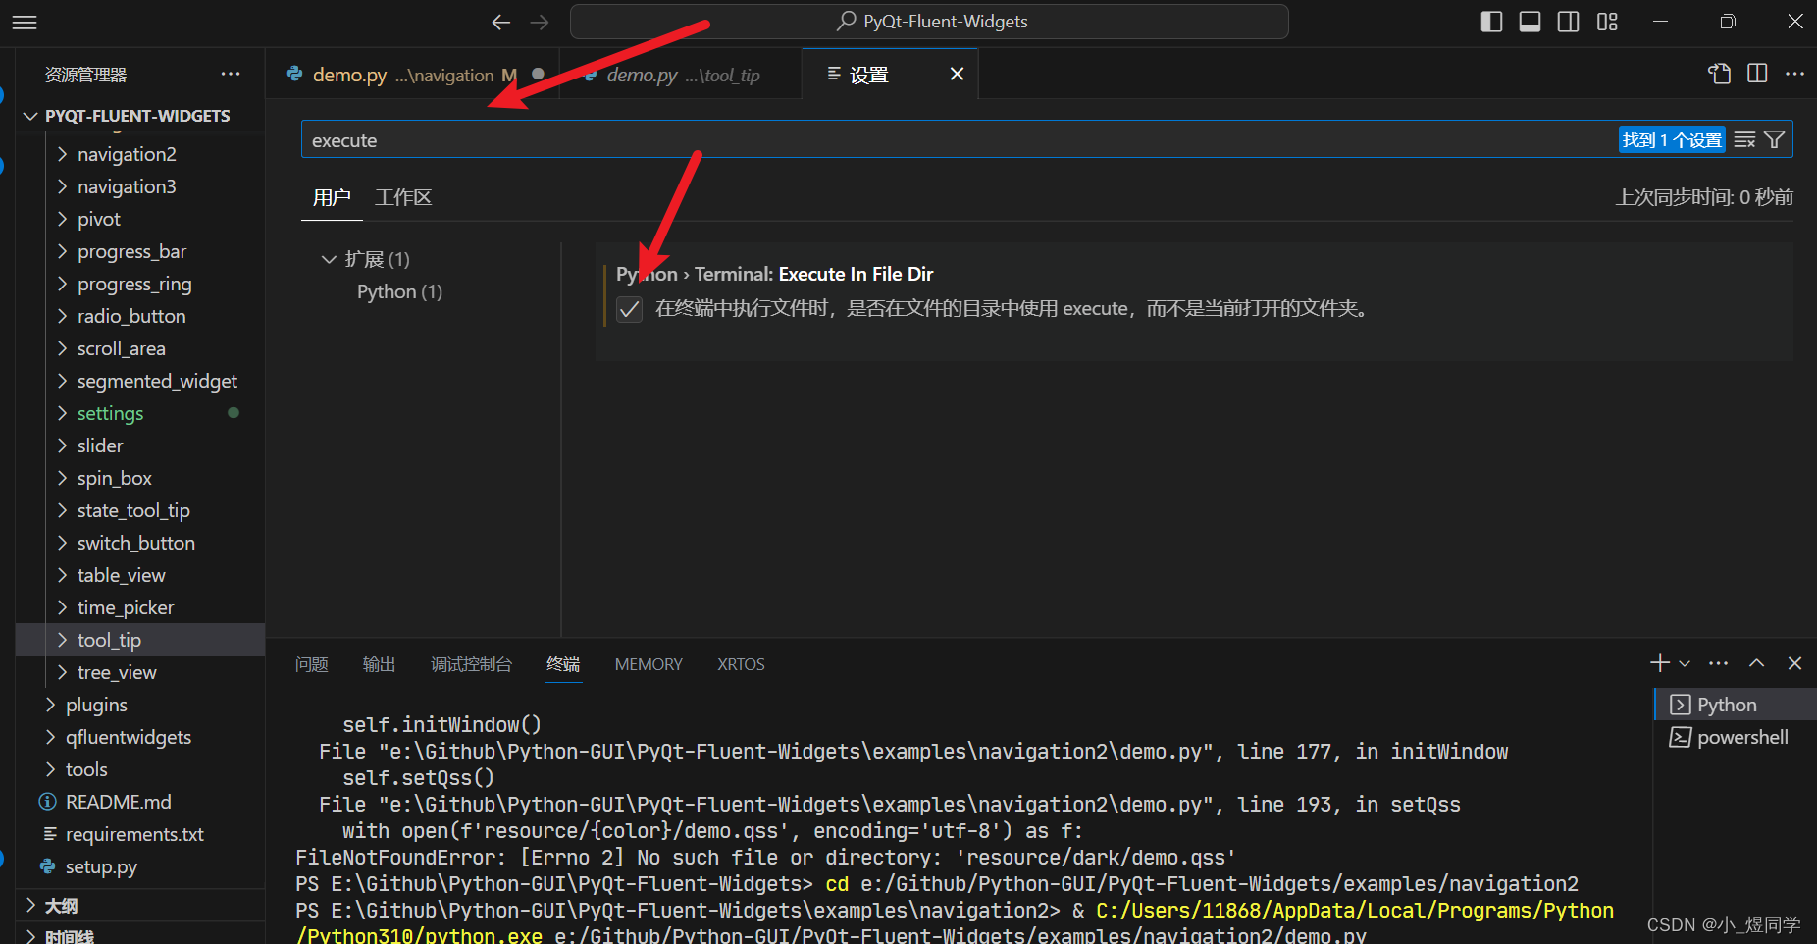Open the customize layout icon
This screenshot has height=944, width=1817.
(x=1607, y=22)
